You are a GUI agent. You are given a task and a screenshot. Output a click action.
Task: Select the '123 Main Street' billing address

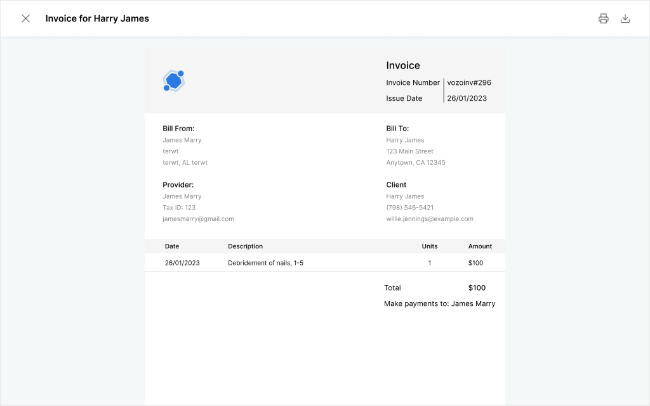point(410,151)
